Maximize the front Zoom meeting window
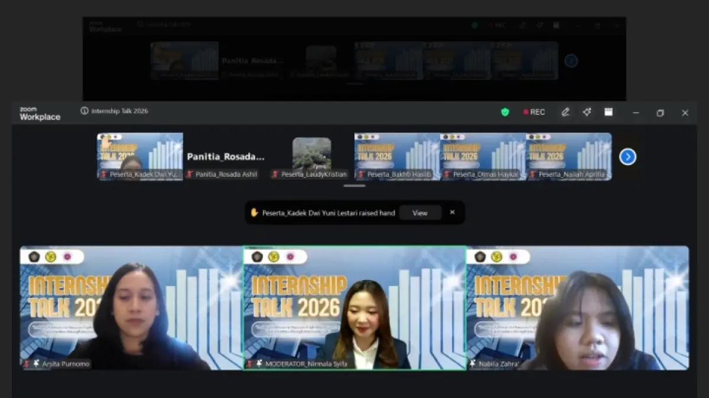Screen dimensions: 709x398 point(661,113)
